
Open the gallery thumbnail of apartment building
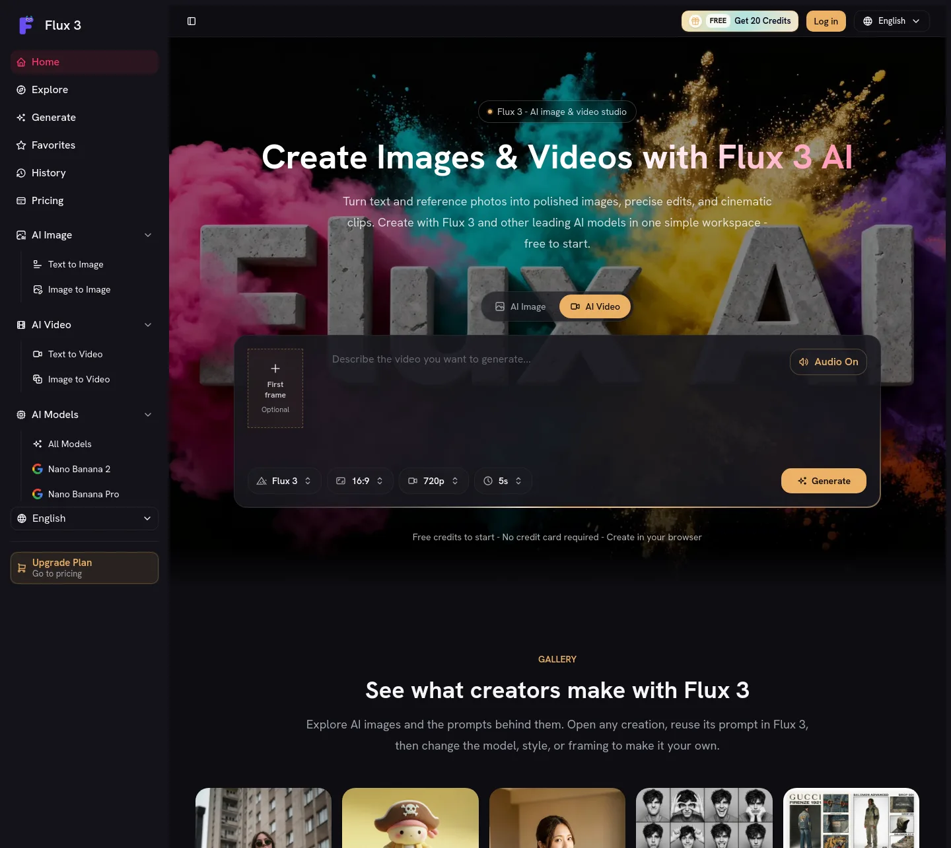pos(264,818)
